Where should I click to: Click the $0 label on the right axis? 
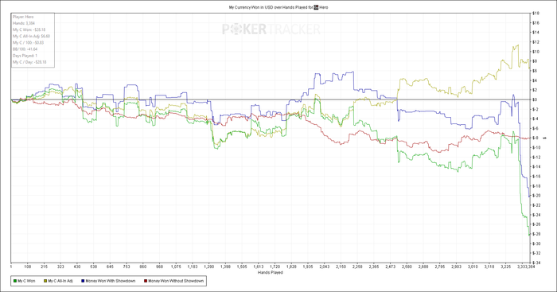point(534,99)
